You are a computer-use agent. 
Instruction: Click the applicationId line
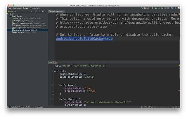point(98,102)
